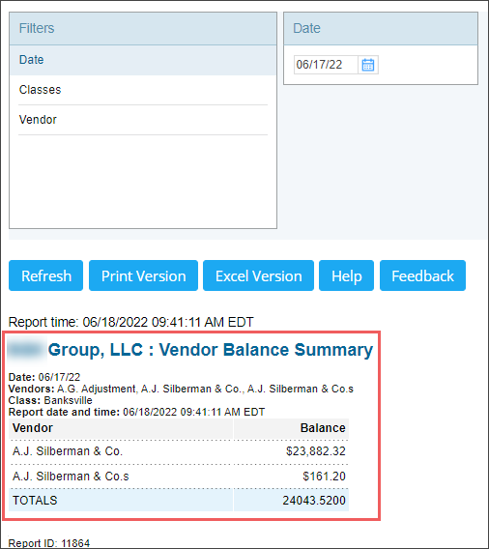Select the Classes filter
The height and width of the screenshot is (549, 489).
click(x=143, y=90)
